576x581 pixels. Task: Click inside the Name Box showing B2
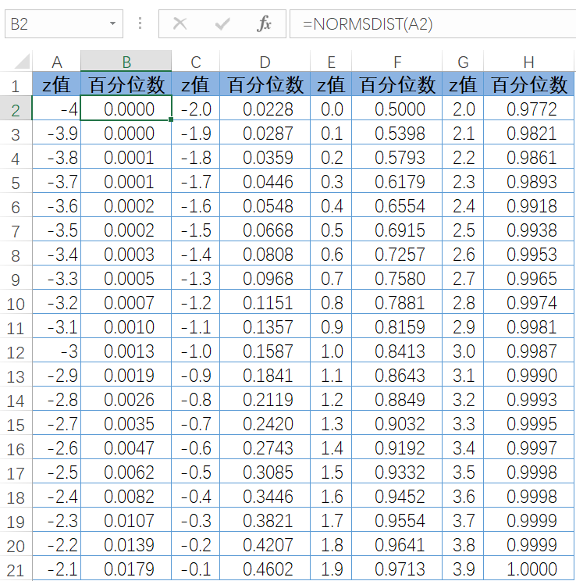[55, 24]
